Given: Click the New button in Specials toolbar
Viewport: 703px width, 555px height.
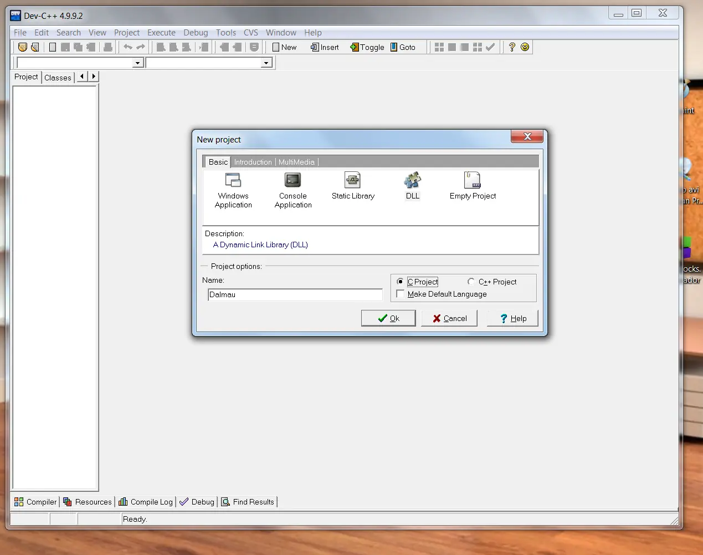Looking at the screenshot, I should click(284, 47).
